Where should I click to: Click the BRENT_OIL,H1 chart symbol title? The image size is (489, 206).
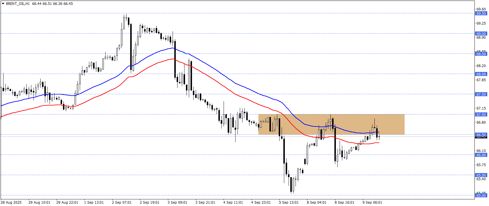click(18, 4)
